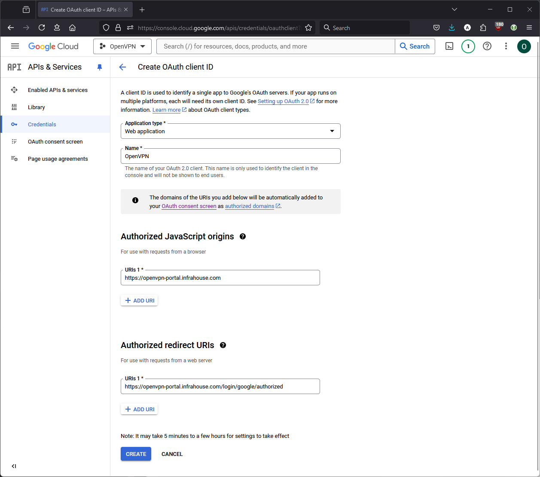
Task: Open Firefox View recent browsing icon
Action: pos(26,9)
